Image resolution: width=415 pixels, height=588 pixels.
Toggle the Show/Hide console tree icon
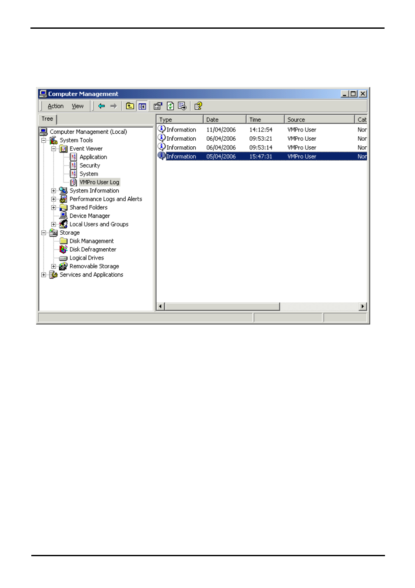click(x=142, y=106)
